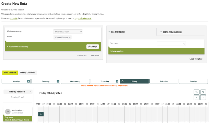Select the Sunday day tab
This screenshot has height=123, width=210.
point(193,81)
